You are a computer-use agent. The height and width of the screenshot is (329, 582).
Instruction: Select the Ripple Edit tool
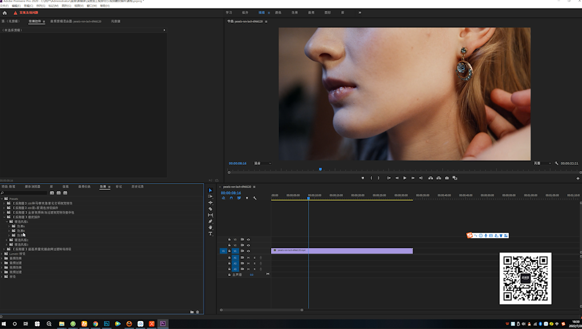coord(210,202)
